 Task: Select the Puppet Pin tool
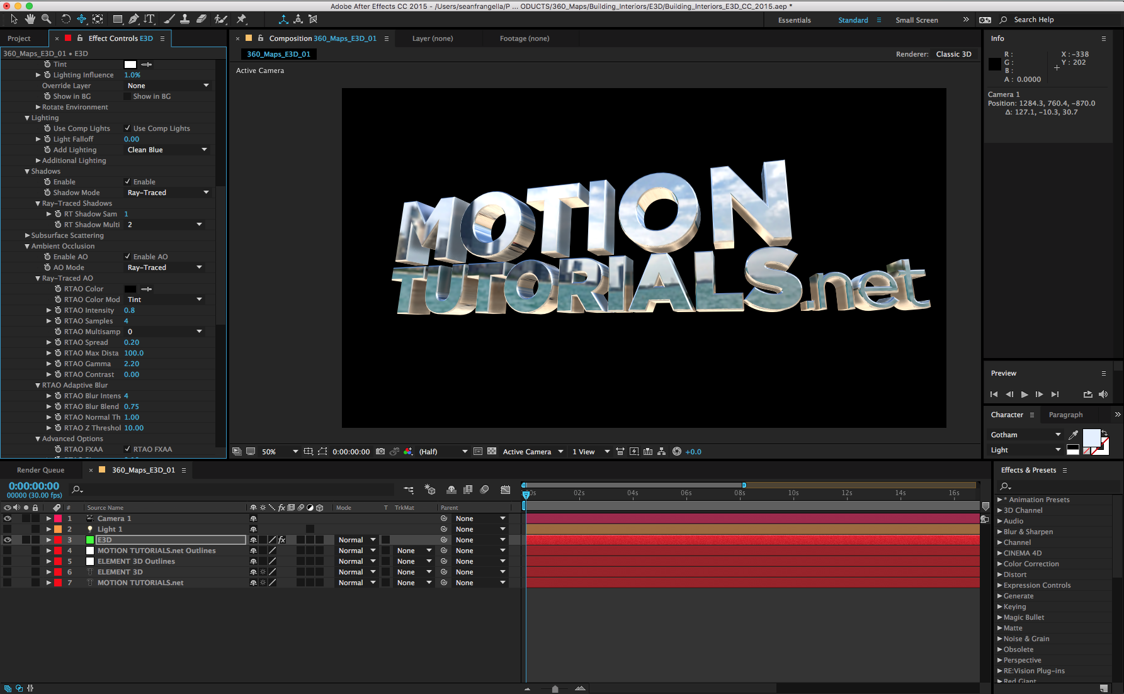point(241,20)
